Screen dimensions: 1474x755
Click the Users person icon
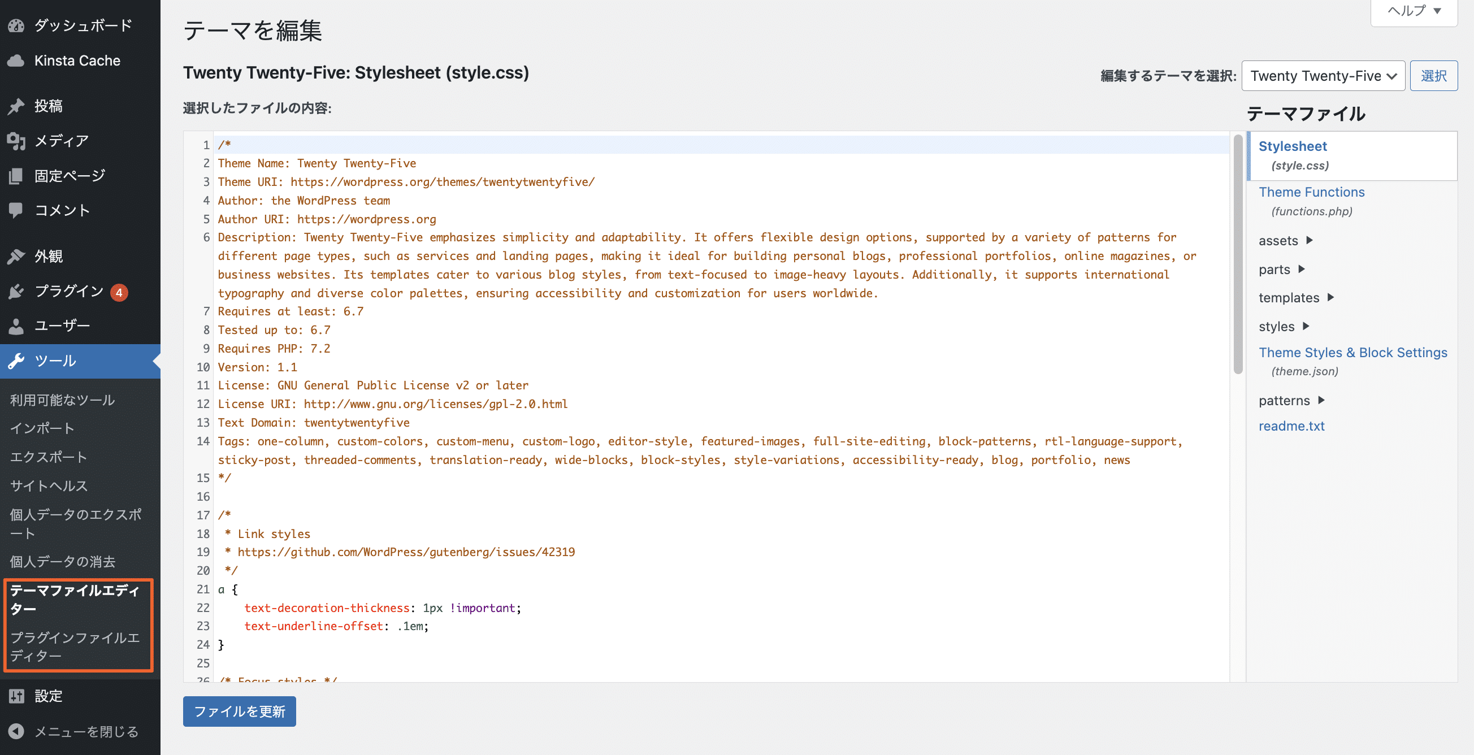coord(16,326)
